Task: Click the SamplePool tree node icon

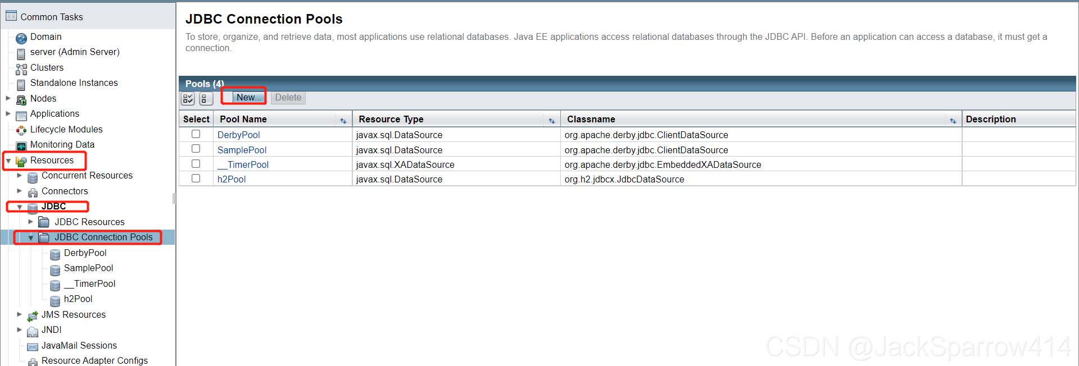Action: point(55,270)
